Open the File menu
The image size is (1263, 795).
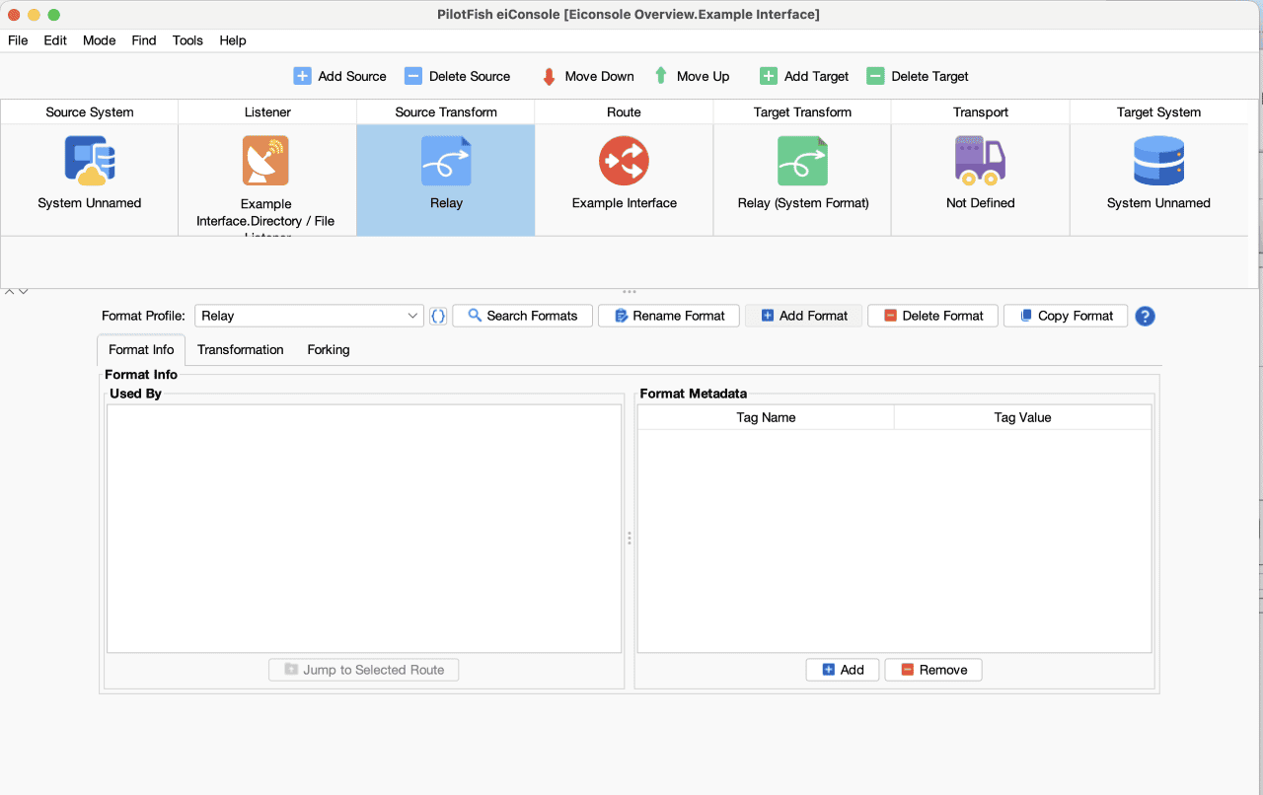18,40
